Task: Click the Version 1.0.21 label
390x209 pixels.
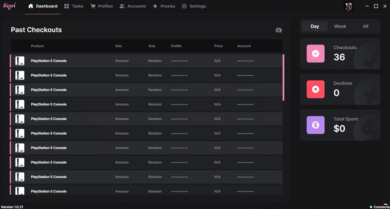Action: coord(12,207)
